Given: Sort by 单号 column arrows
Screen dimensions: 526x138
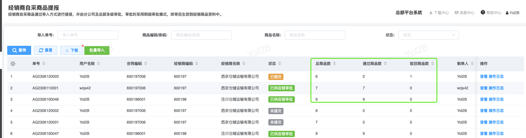Looking at the screenshot, I should [x=44, y=64].
